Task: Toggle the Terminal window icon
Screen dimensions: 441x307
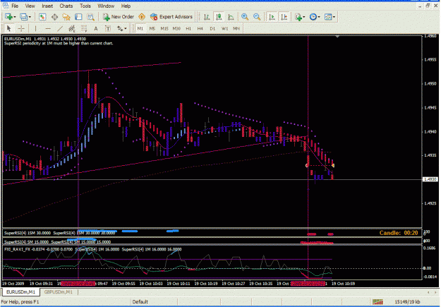Action: pyautogui.click(x=78, y=17)
